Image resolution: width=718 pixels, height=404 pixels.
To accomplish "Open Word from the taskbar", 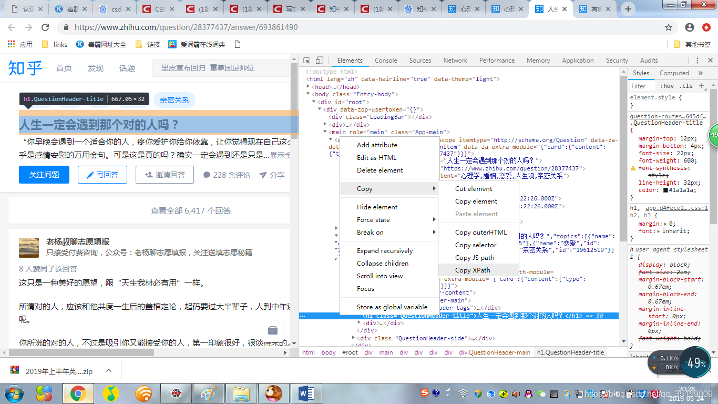I will 306,393.
